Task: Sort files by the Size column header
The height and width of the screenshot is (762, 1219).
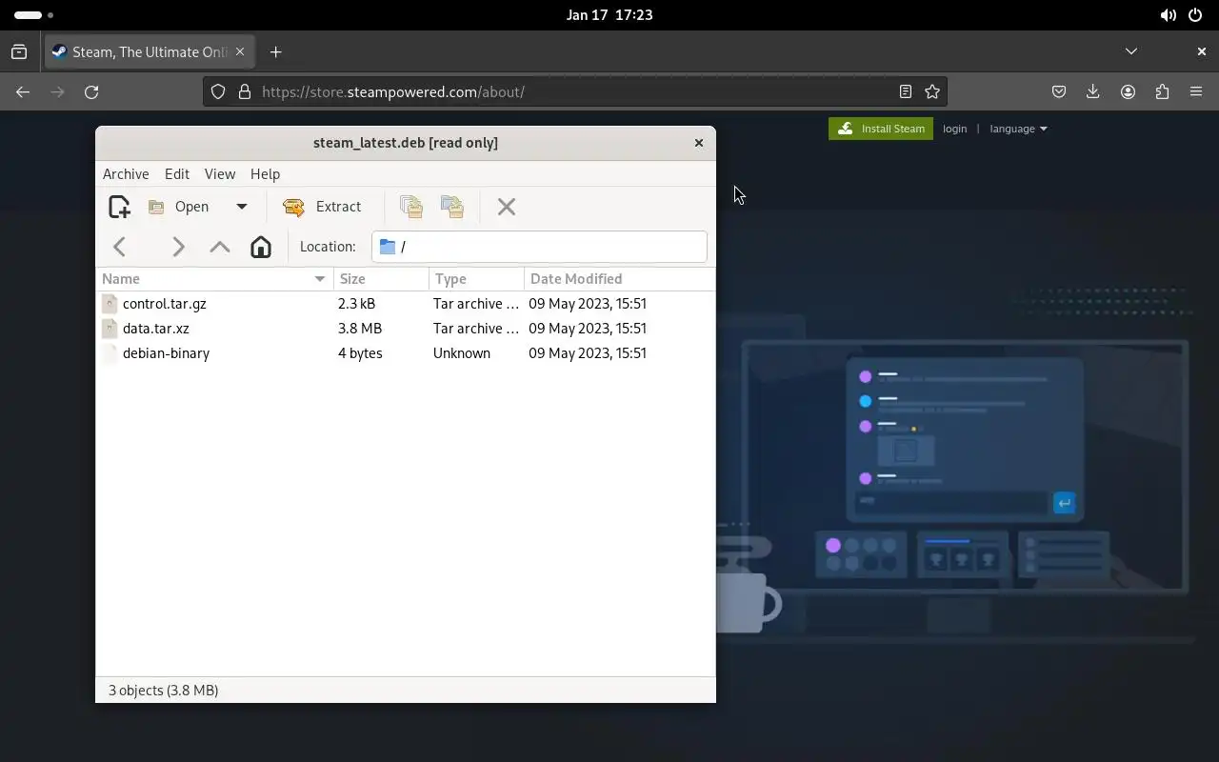Action: point(381,279)
